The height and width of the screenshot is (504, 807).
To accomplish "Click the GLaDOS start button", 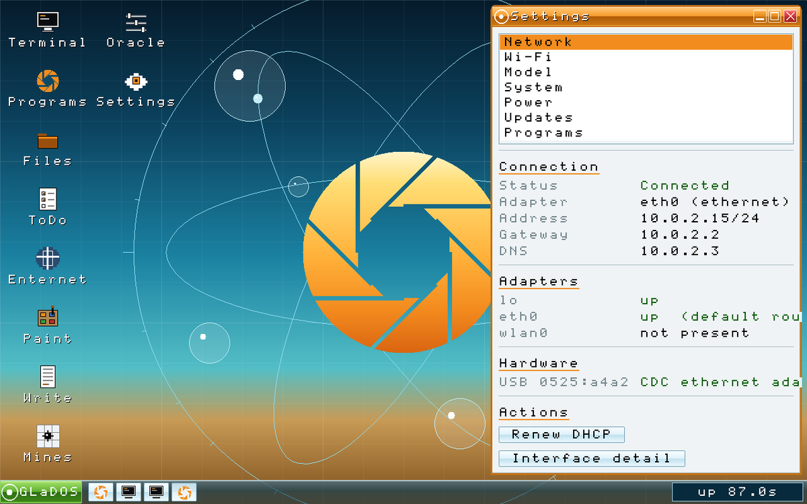I will [42, 492].
